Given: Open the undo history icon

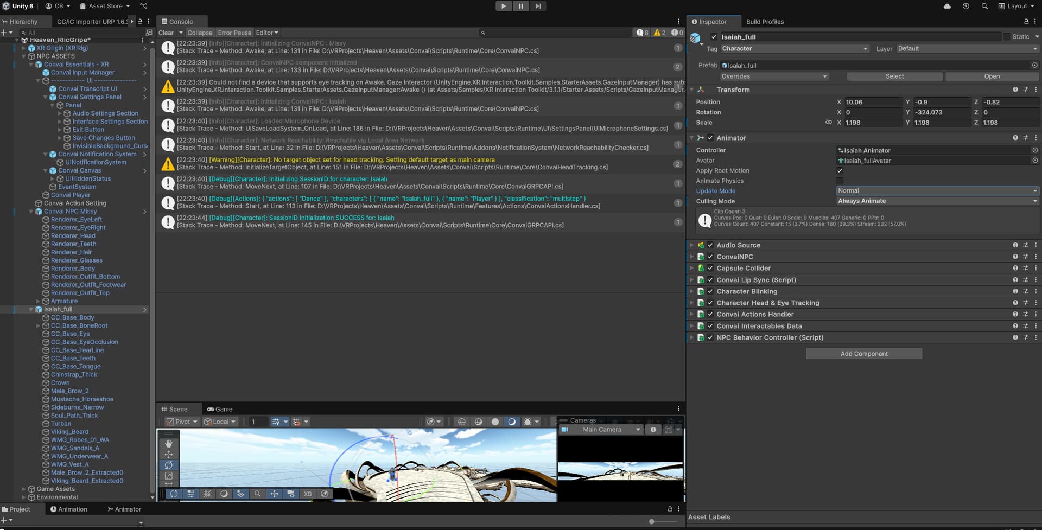Looking at the screenshot, I should pos(966,6).
